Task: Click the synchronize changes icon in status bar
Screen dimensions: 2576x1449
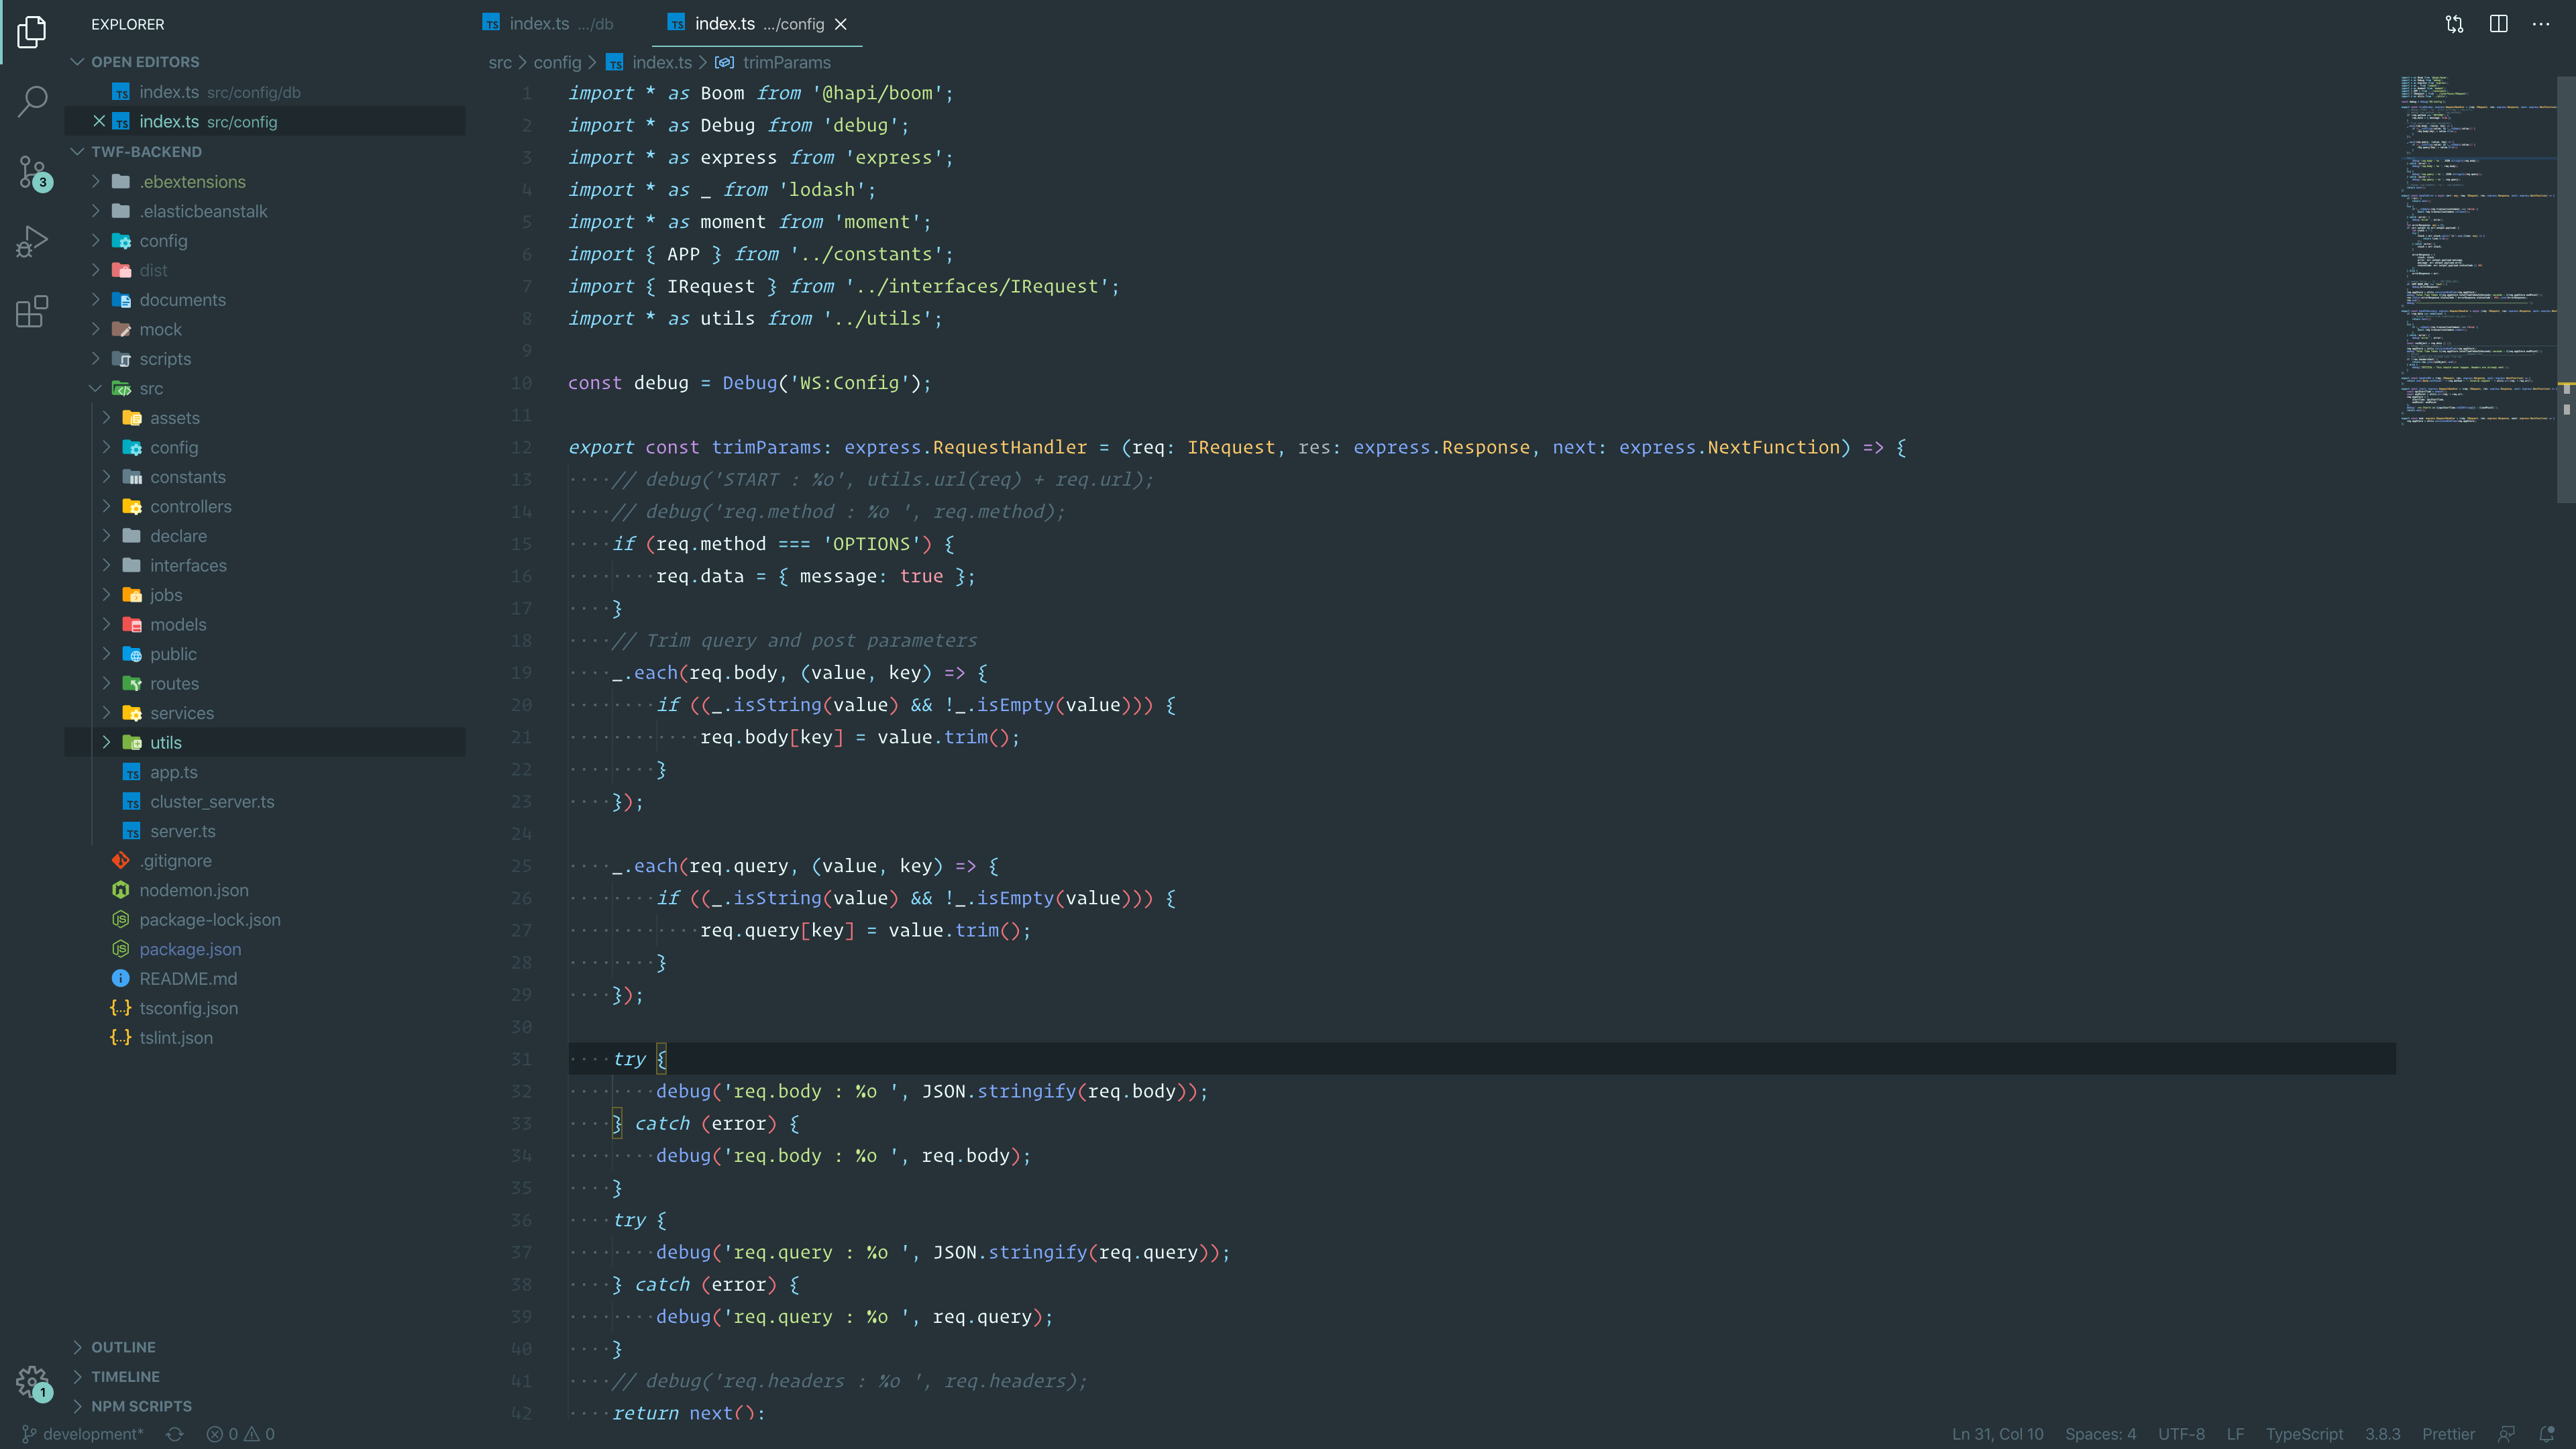Action: click(175, 1434)
